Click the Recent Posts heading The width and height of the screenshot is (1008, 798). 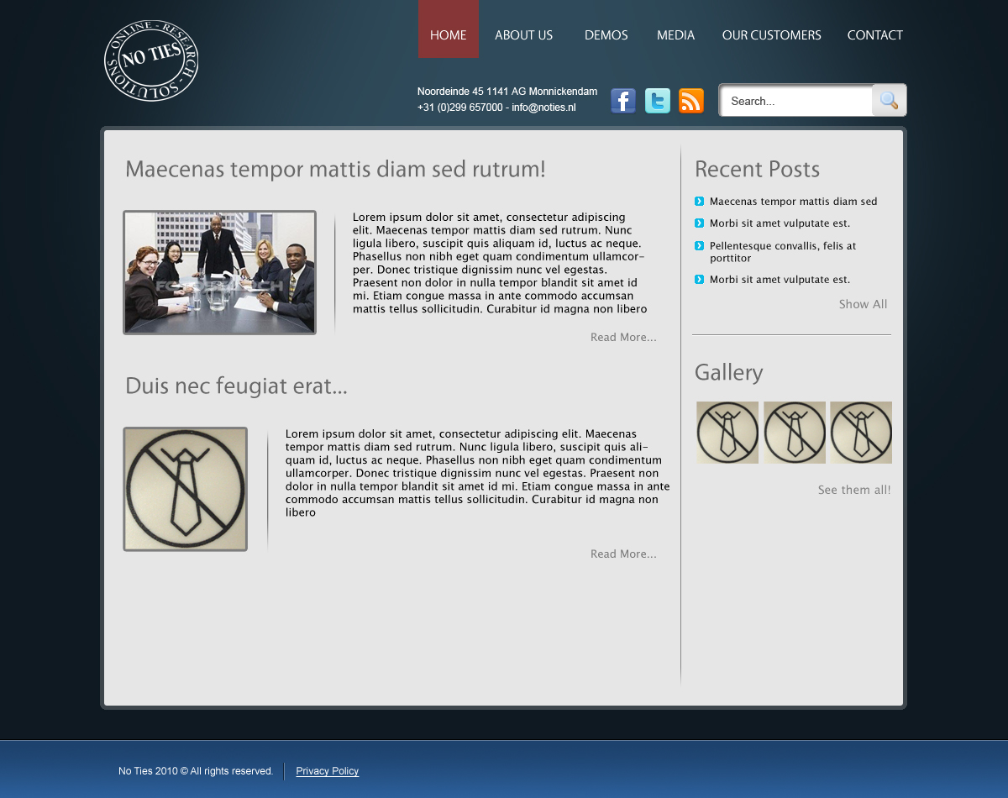coord(757,170)
